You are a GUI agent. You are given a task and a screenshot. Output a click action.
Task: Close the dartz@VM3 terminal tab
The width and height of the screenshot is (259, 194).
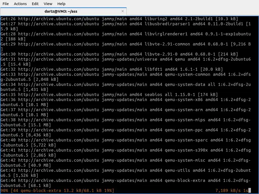tap(123, 11)
